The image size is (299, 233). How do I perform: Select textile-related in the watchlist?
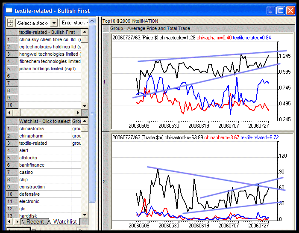pos(45,143)
